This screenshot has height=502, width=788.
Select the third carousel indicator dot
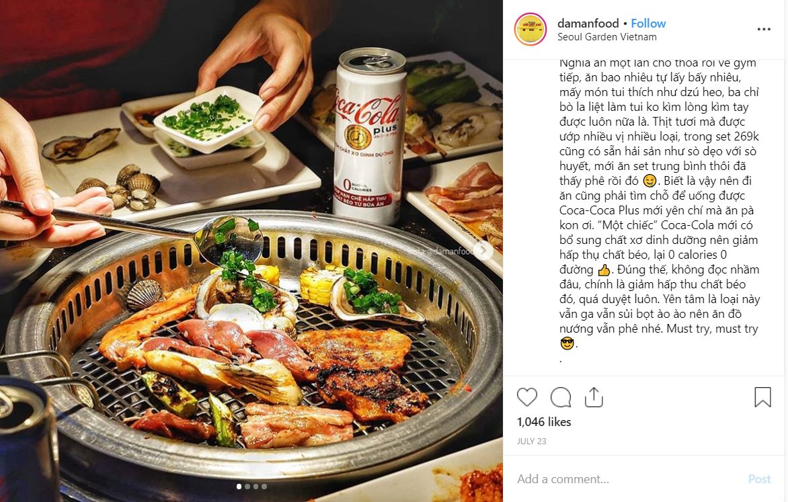(x=255, y=487)
